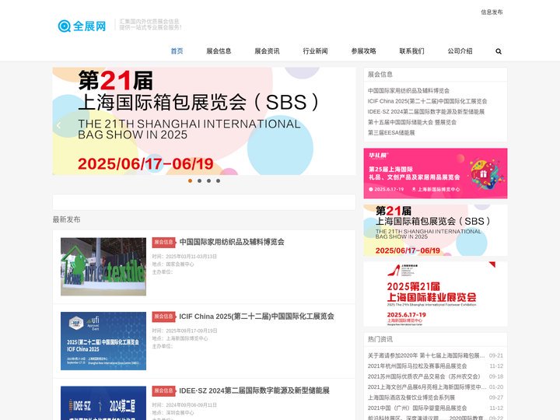
Task: Open the IDEE-SZ 2024 thumbnail image
Action: pyautogui.click(x=103, y=403)
